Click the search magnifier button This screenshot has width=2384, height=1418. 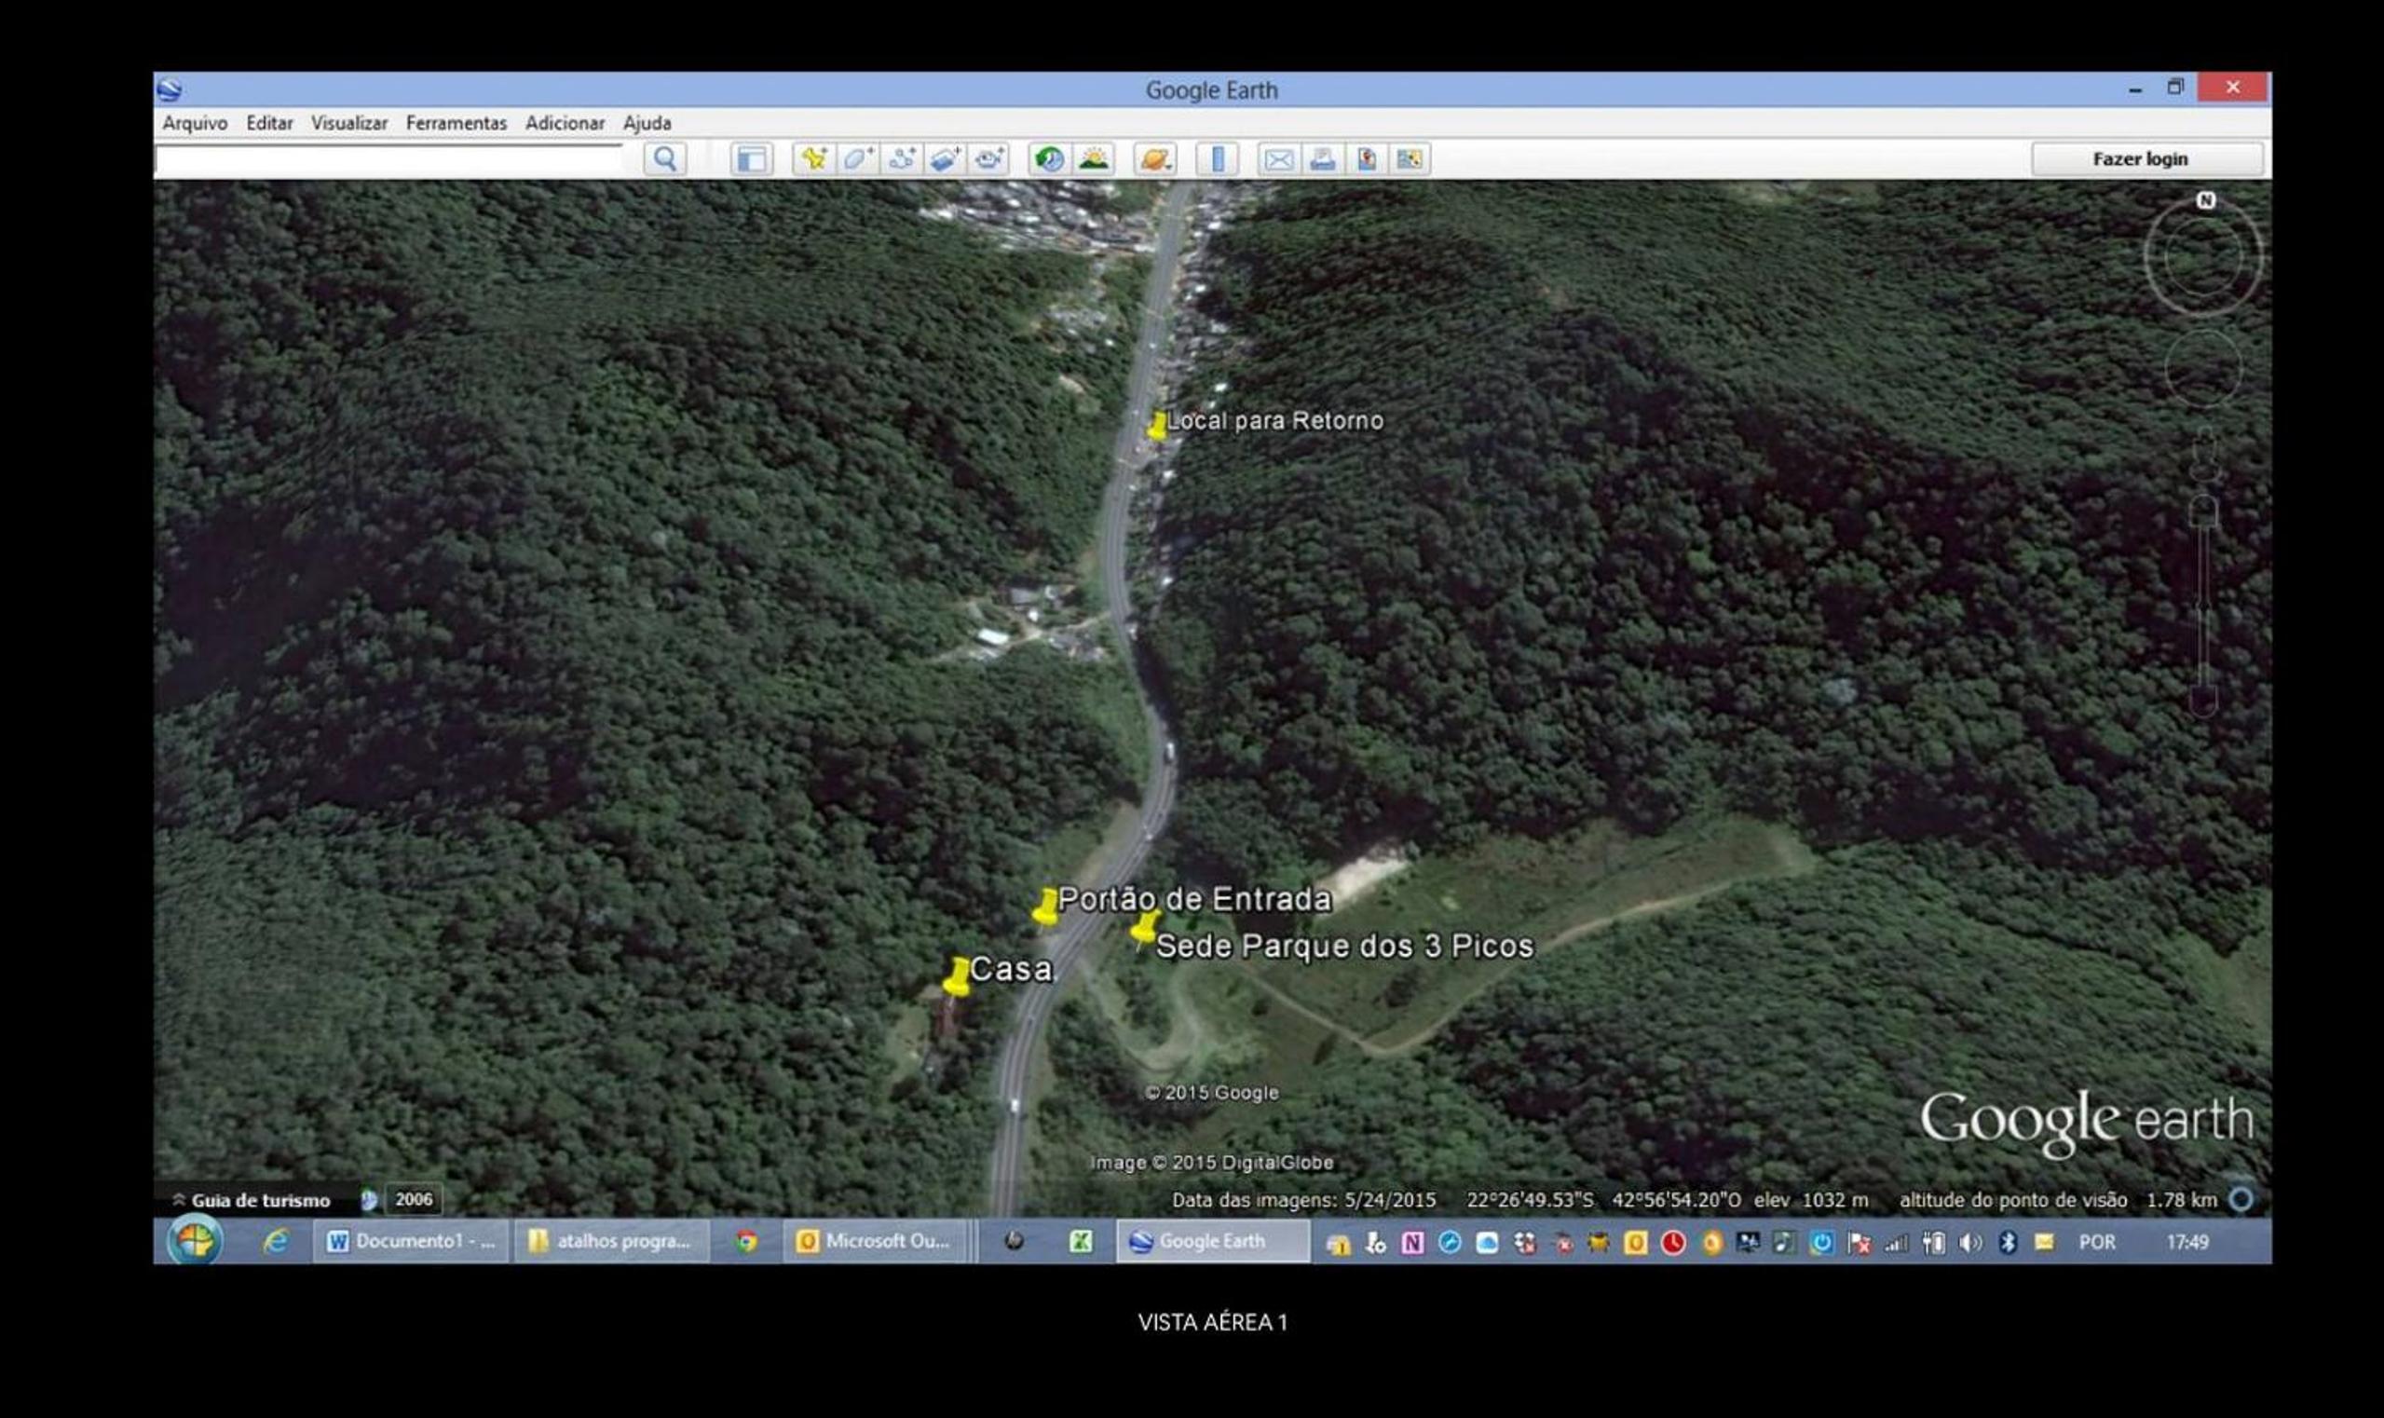click(x=665, y=159)
